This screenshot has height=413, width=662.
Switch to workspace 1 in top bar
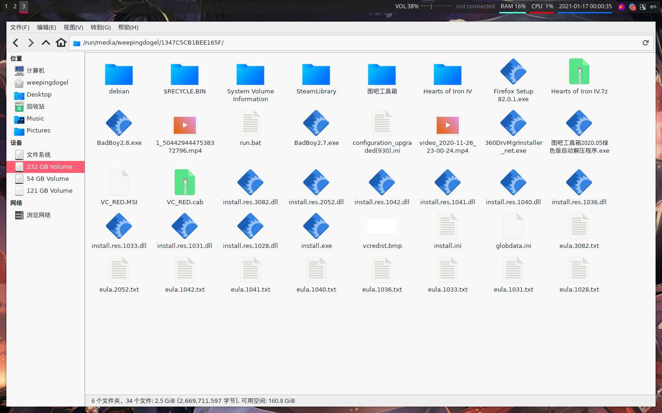(x=6, y=6)
